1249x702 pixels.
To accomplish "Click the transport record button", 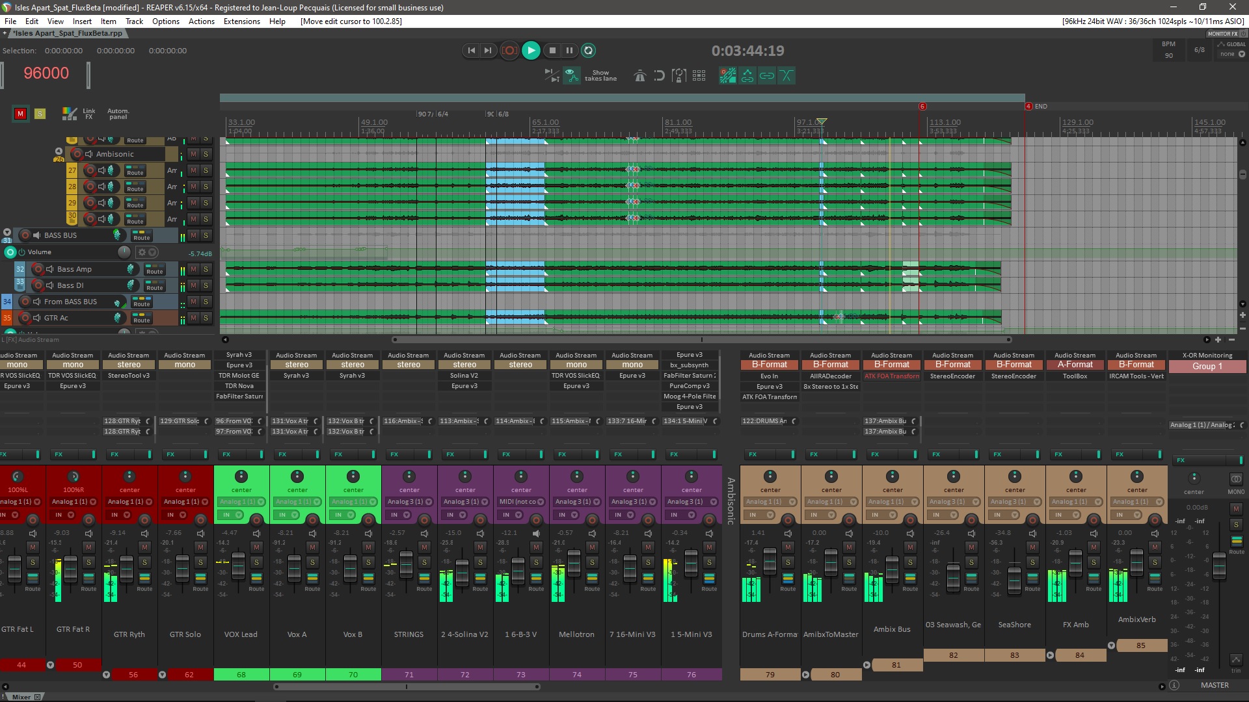I will tap(510, 51).
